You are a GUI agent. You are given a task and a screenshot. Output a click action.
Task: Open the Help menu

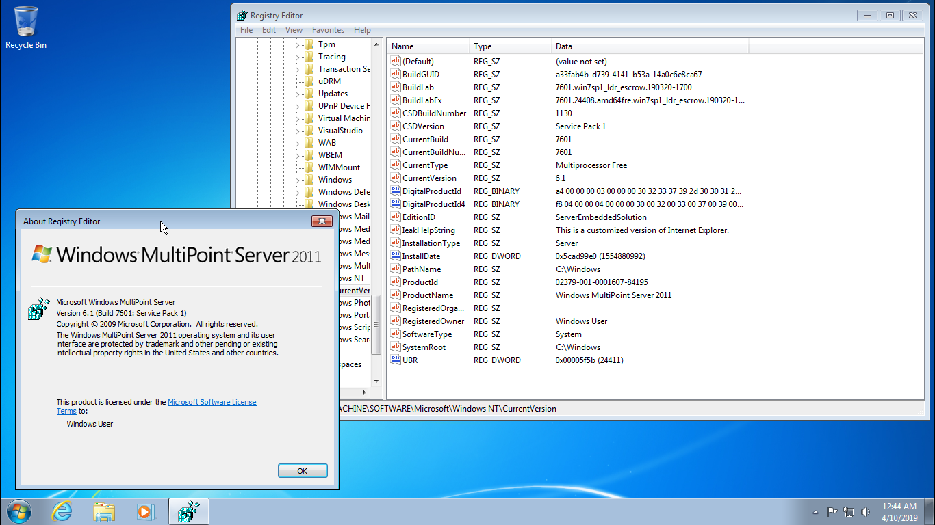362,30
